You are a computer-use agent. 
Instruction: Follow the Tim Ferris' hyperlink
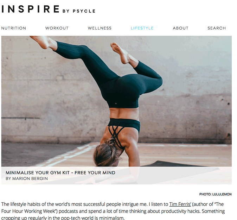point(180,204)
